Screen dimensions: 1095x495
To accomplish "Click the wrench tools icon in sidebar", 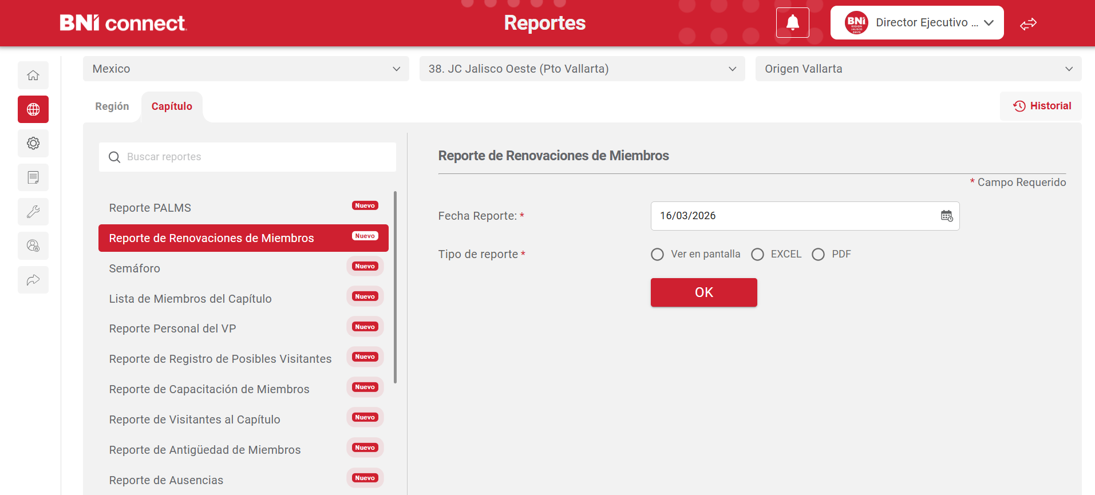I will point(33,212).
